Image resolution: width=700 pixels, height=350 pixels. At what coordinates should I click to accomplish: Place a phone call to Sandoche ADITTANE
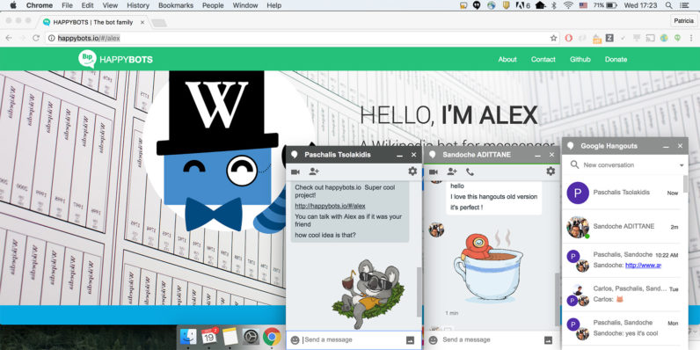[470, 171]
